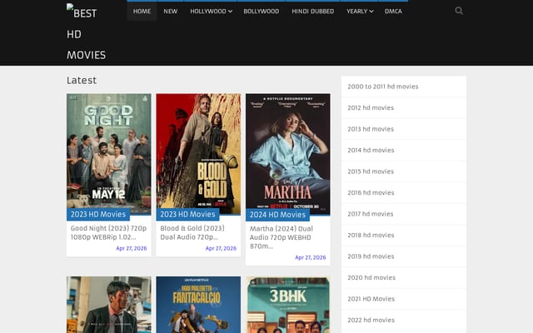Image resolution: width=533 pixels, height=333 pixels.
Task: Open Blood & Gold (2023) Dual Audio title
Action: tap(192, 233)
